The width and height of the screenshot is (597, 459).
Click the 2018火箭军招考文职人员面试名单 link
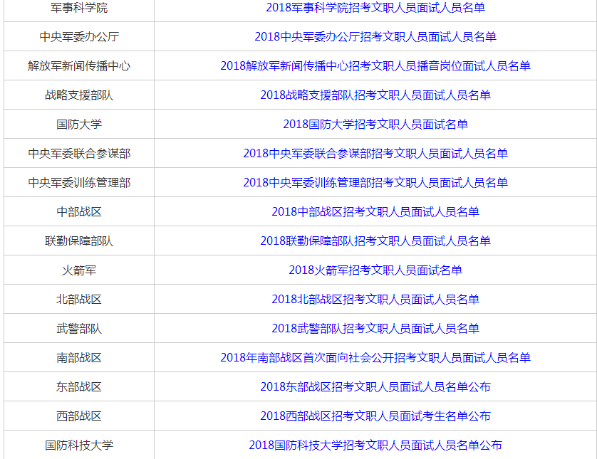coord(375,270)
